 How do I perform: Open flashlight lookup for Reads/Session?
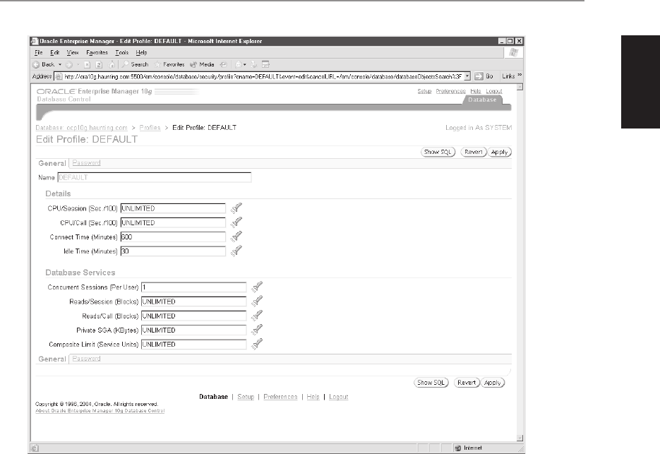tap(257, 301)
